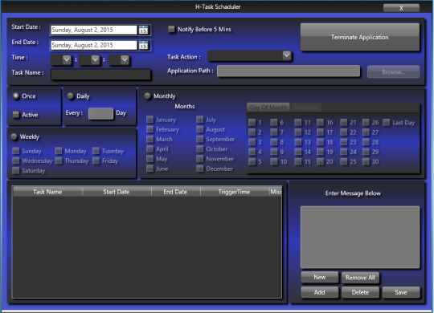This screenshot has height=313, width=434.
Task: Expand the seconds Time dropdown
Action: 125,59
